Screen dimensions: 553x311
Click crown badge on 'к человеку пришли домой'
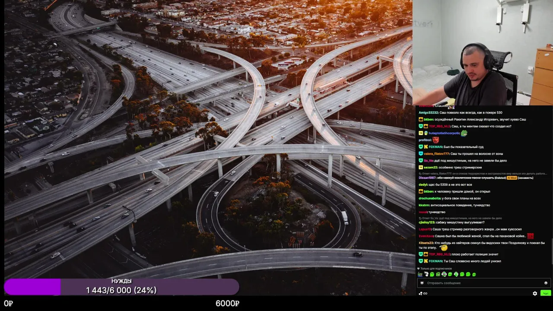coord(421,191)
